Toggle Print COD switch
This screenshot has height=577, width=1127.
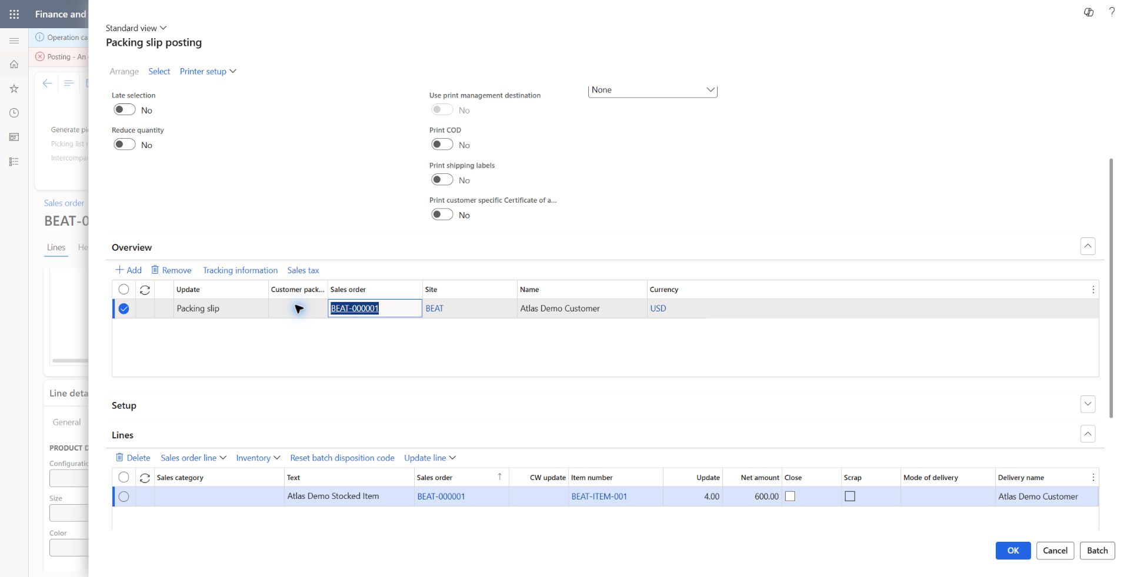coord(442,145)
